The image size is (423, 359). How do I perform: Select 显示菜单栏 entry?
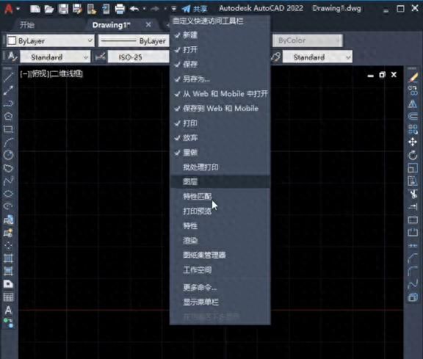pyautogui.click(x=220, y=302)
